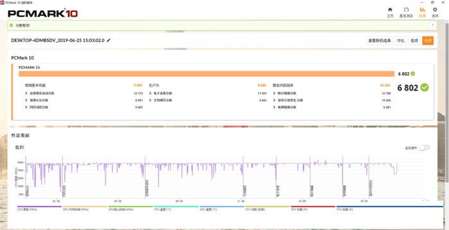This screenshot has height=230, width=449.
Task: Click the vertical scrollbar on right edge
Action: tap(447, 103)
